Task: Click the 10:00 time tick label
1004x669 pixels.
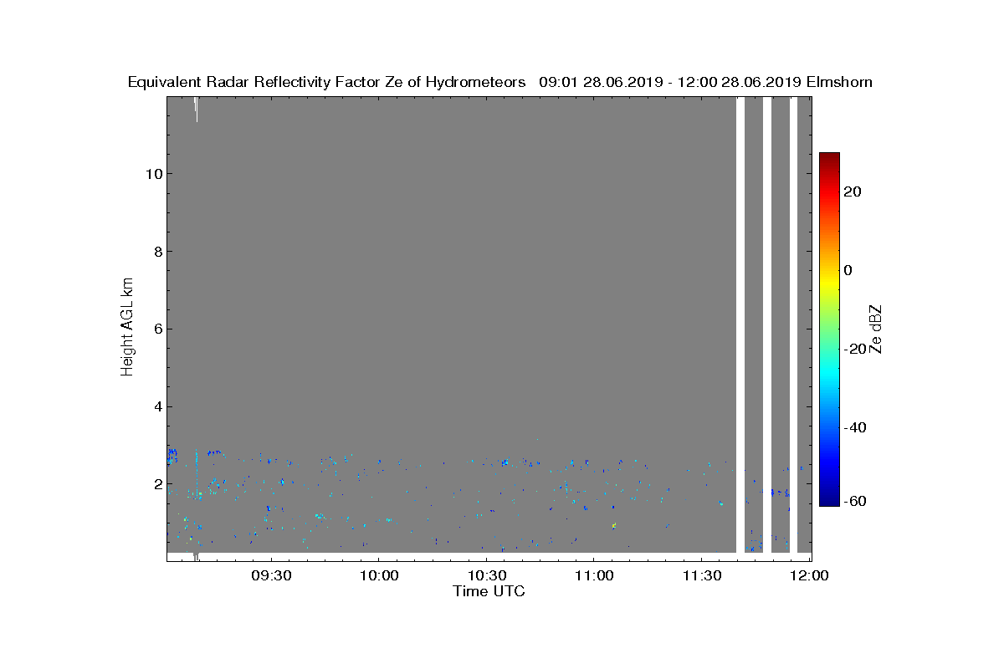Action: click(x=378, y=575)
